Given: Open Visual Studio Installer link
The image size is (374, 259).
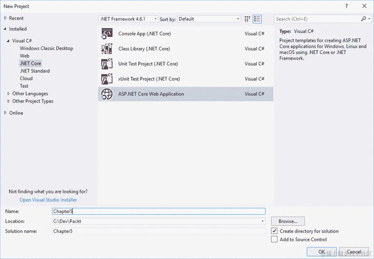Looking at the screenshot, I should tap(48, 200).
